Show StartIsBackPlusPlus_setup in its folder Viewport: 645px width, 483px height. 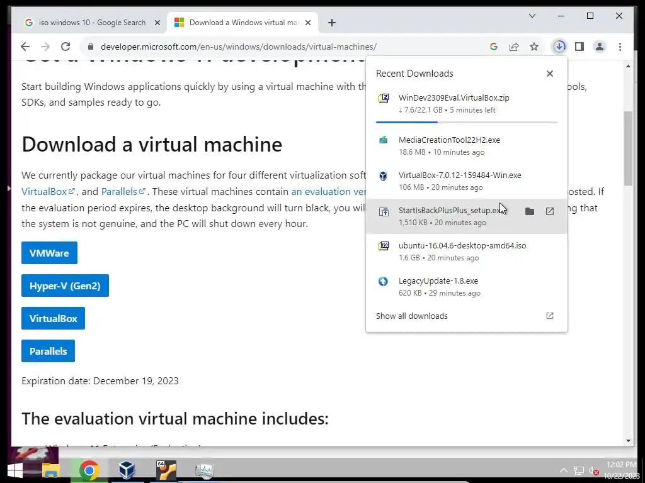[x=529, y=211]
